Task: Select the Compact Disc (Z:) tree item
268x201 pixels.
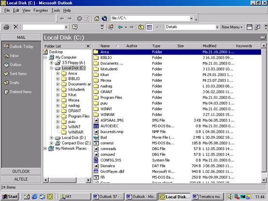Action: coord(76,143)
